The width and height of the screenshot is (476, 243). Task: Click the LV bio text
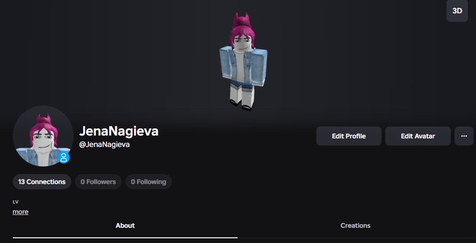16,202
